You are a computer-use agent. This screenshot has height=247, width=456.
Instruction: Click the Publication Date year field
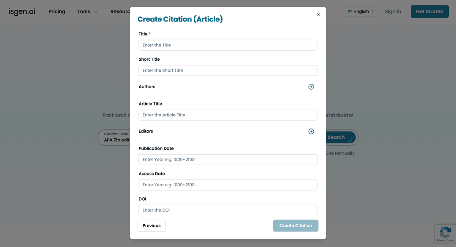coord(228,159)
